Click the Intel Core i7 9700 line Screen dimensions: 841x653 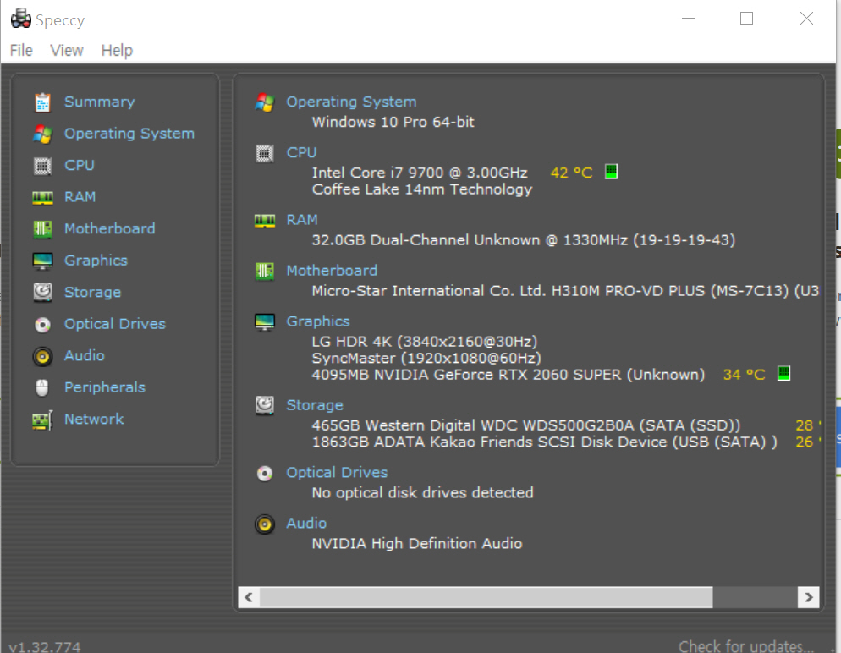(x=420, y=173)
